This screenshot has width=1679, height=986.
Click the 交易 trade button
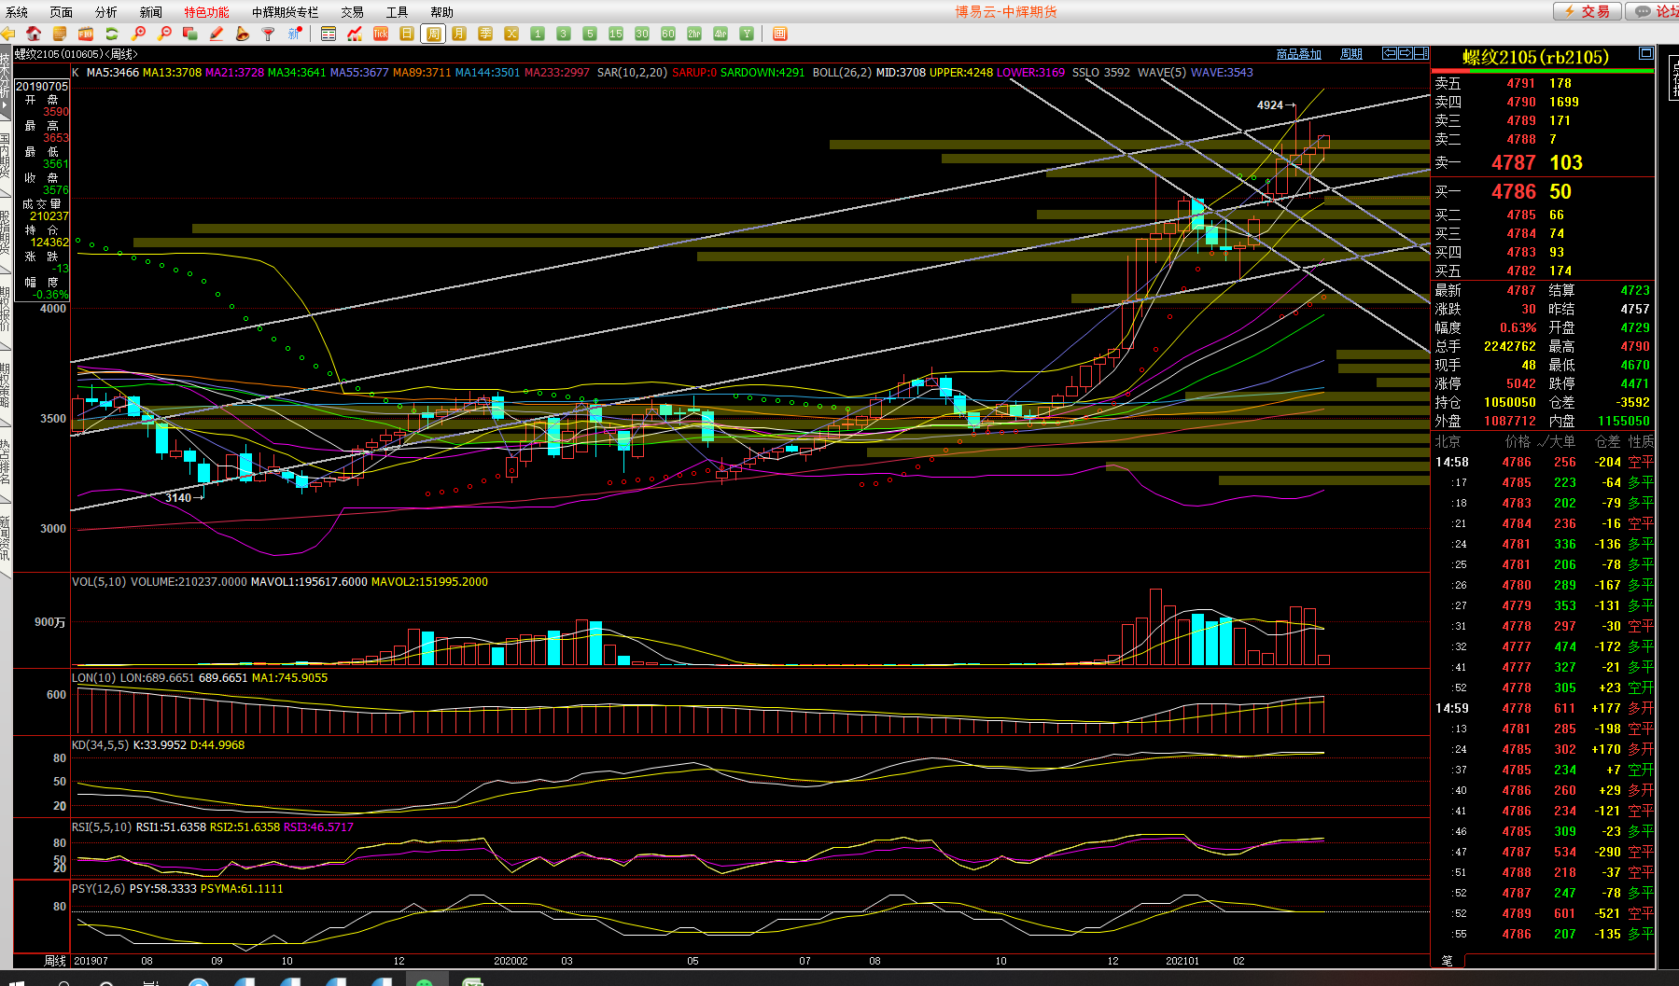(x=1587, y=11)
